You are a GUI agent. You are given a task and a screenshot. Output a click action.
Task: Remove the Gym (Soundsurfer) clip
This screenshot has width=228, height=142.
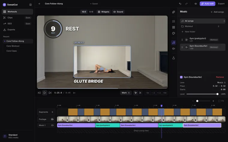click(220, 77)
